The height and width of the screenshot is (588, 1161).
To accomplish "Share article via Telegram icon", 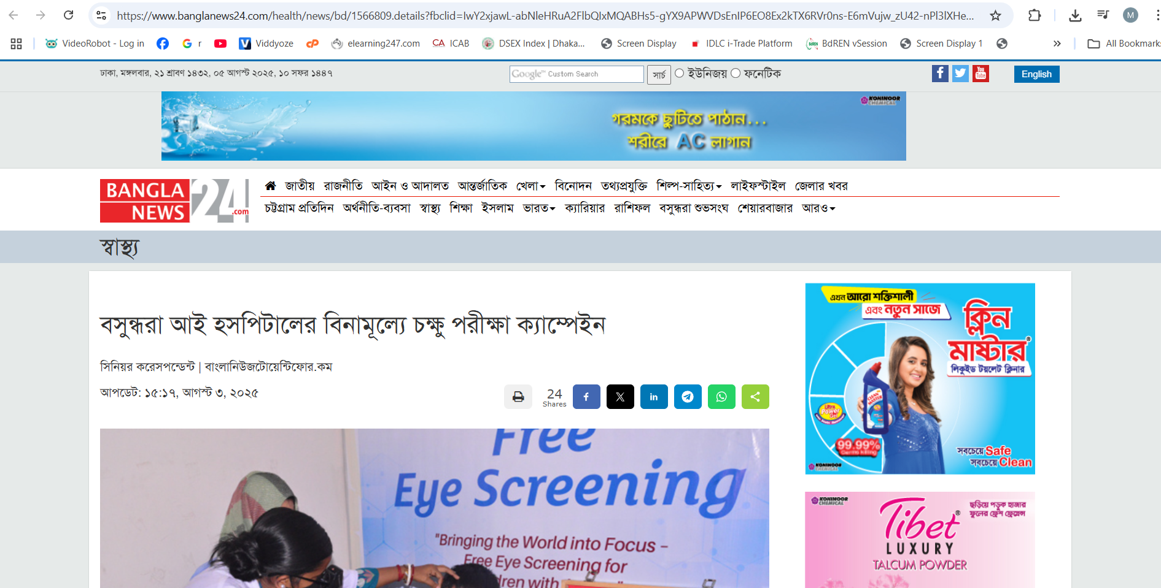I will click(688, 397).
